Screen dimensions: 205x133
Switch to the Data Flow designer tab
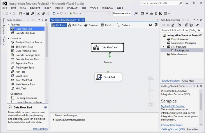pos(75,25)
